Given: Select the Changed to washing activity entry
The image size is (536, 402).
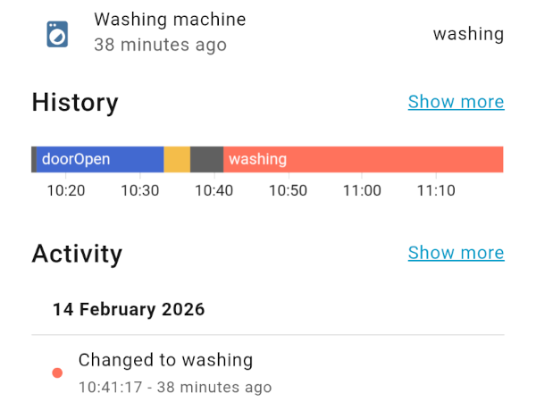Looking at the screenshot, I should coord(165,360).
